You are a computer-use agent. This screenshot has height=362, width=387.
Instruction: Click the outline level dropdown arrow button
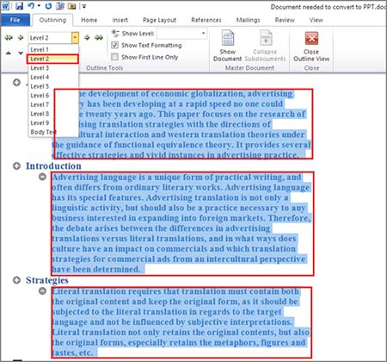[x=75, y=38]
